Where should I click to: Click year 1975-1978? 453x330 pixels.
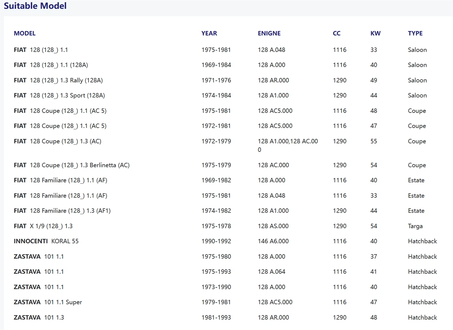tap(216, 226)
